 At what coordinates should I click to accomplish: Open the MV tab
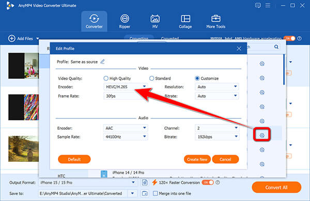(x=155, y=21)
